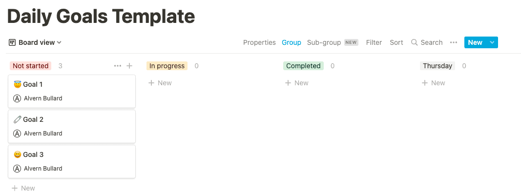Click the grinning emoji on Goal 3
Image resolution: width=521 pixels, height=193 pixels.
17,155
